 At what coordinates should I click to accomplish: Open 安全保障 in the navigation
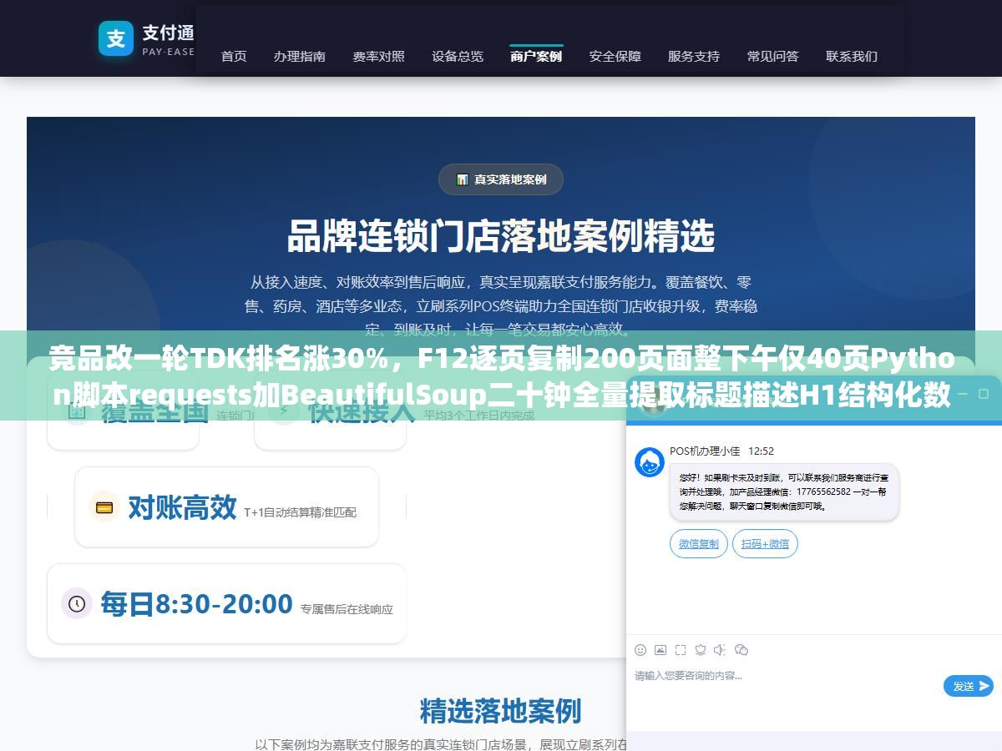click(615, 56)
